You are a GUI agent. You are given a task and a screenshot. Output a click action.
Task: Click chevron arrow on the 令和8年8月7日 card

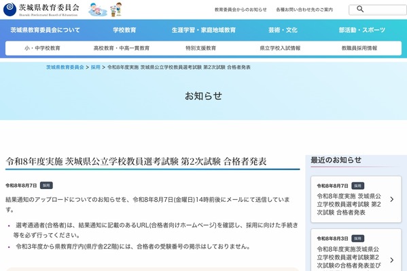pyautogui.click(x=391, y=199)
